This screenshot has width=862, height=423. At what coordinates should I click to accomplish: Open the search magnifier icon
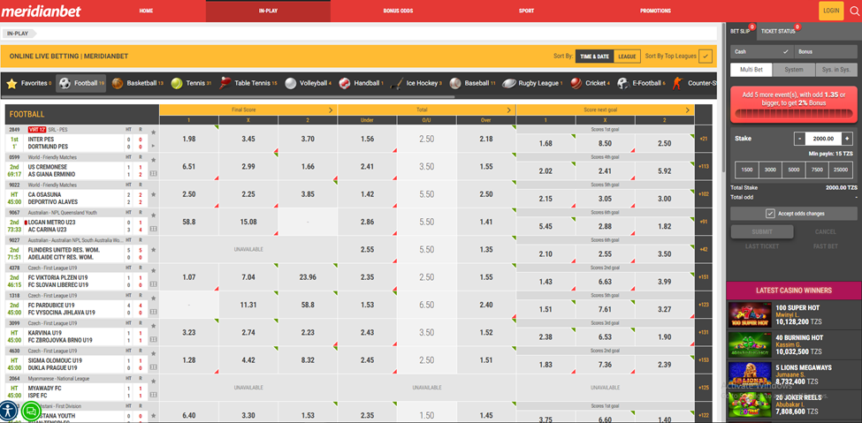(x=854, y=11)
